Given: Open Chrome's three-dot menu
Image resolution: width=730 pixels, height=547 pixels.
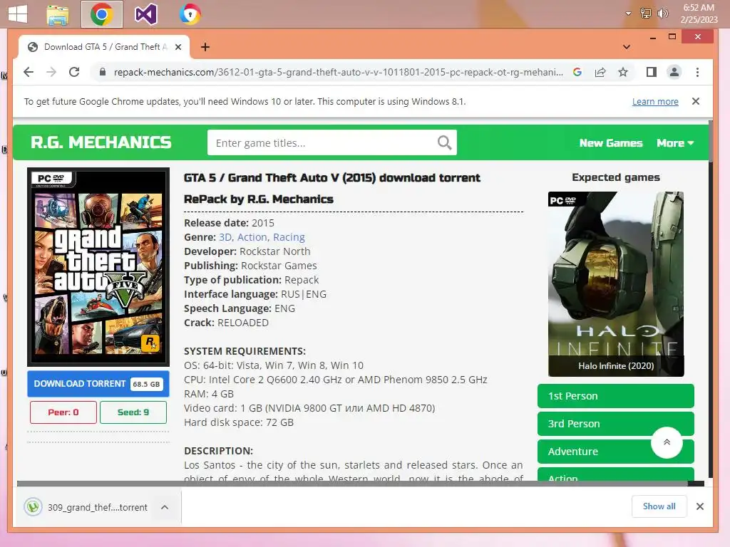Looking at the screenshot, I should click(697, 72).
